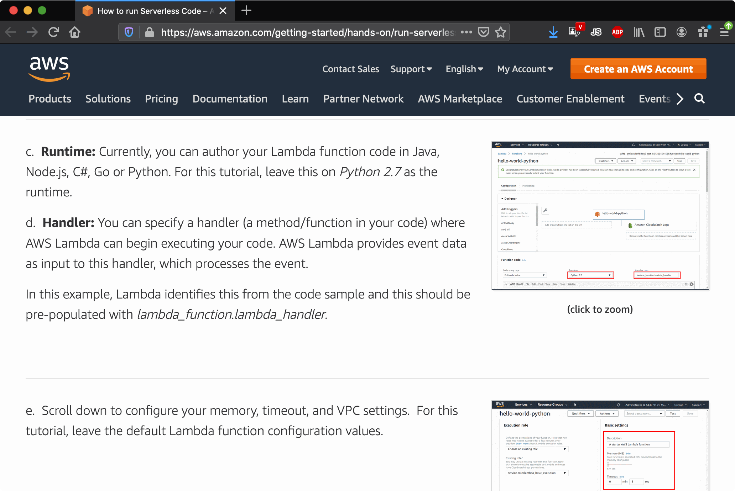Viewport: 735px width, 491px height.
Task: Zoom the hello-world-python Designer screenshot thumbnail
Action: click(x=600, y=215)
